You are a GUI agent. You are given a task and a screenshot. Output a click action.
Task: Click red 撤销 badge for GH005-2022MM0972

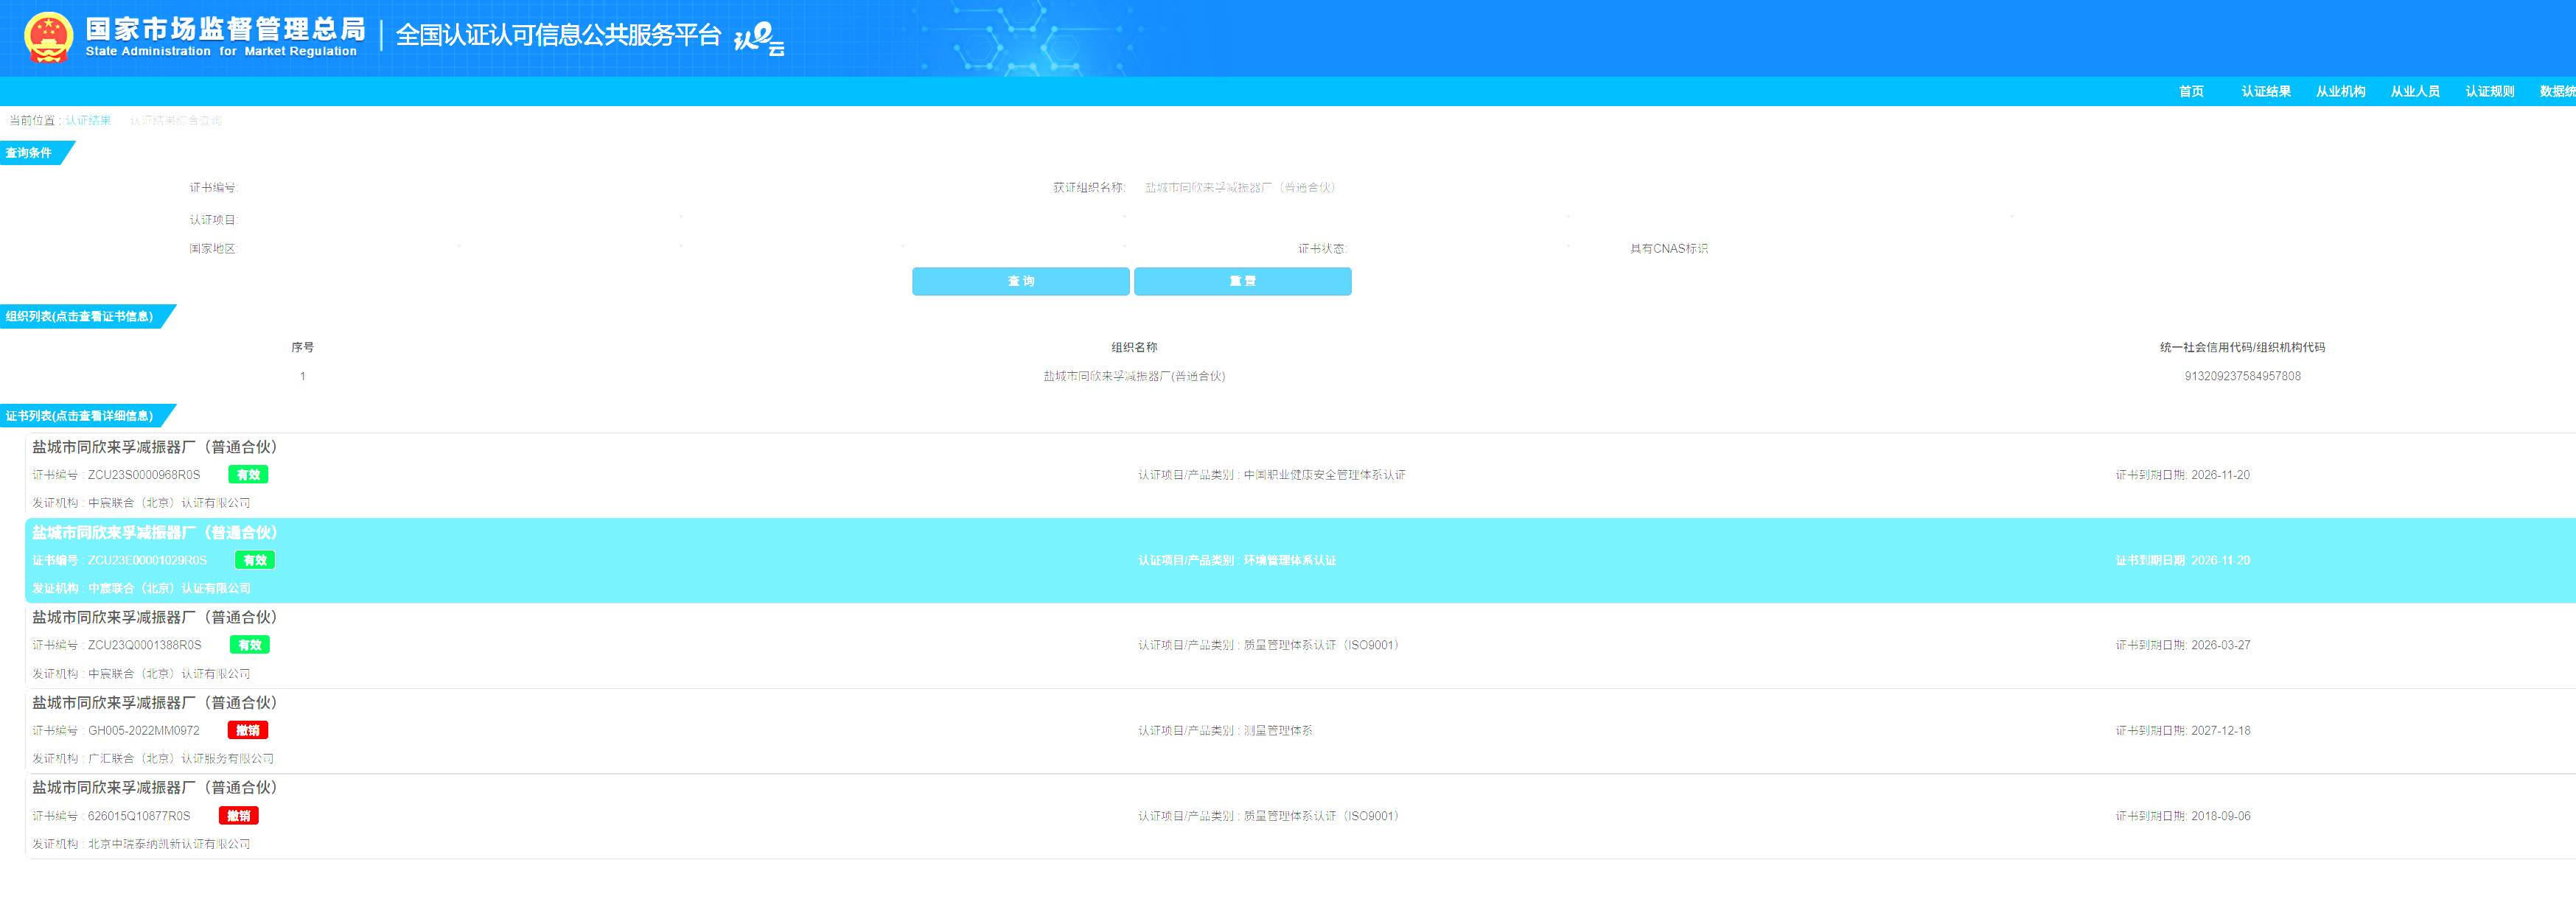coord(247,731)
